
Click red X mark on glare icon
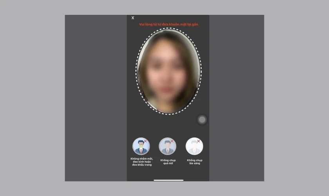pos(199,141)
